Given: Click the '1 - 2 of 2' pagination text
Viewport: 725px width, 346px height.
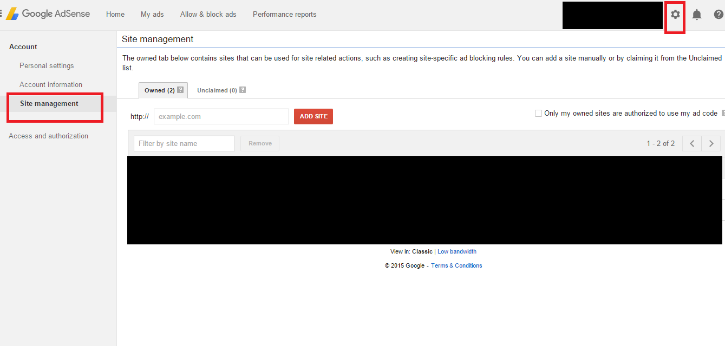Looking at the screenshot, I should point(661,143).
